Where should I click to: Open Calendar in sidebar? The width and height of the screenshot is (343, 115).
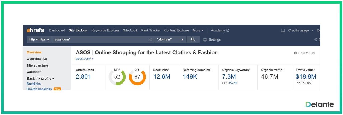pos(34,72)
